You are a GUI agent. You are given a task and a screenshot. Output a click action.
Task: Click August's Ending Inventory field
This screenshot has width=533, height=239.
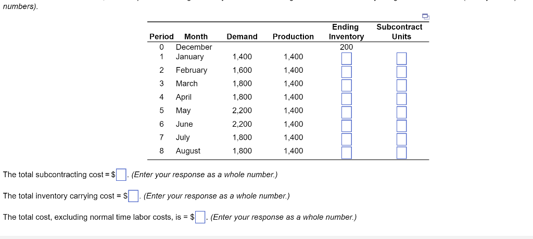click(x=347, y=152)
